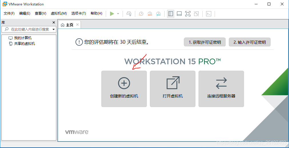The image size is (289, 148).
Task: Click 创建新的虚拟机 tile
Action: [x=124, y=89]
